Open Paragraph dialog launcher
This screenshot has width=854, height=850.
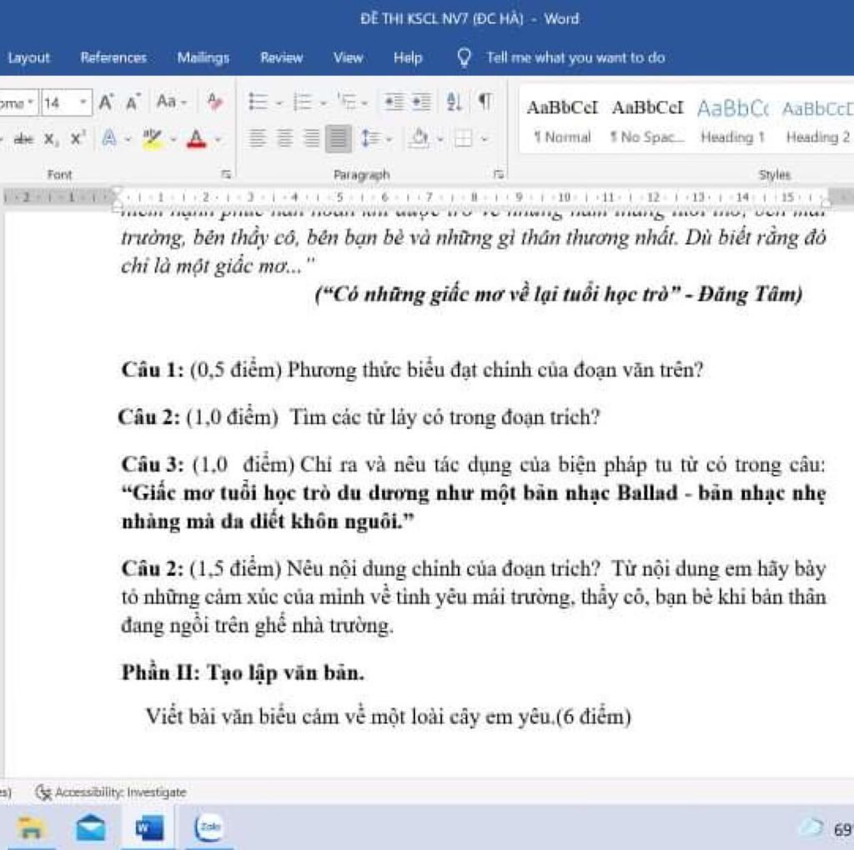[x=499, y=174]
